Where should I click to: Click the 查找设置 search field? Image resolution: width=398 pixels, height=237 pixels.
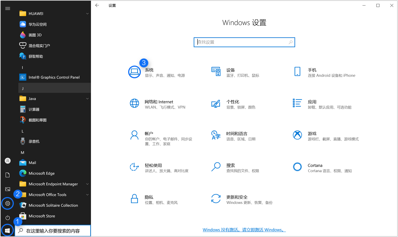point(244,42)
